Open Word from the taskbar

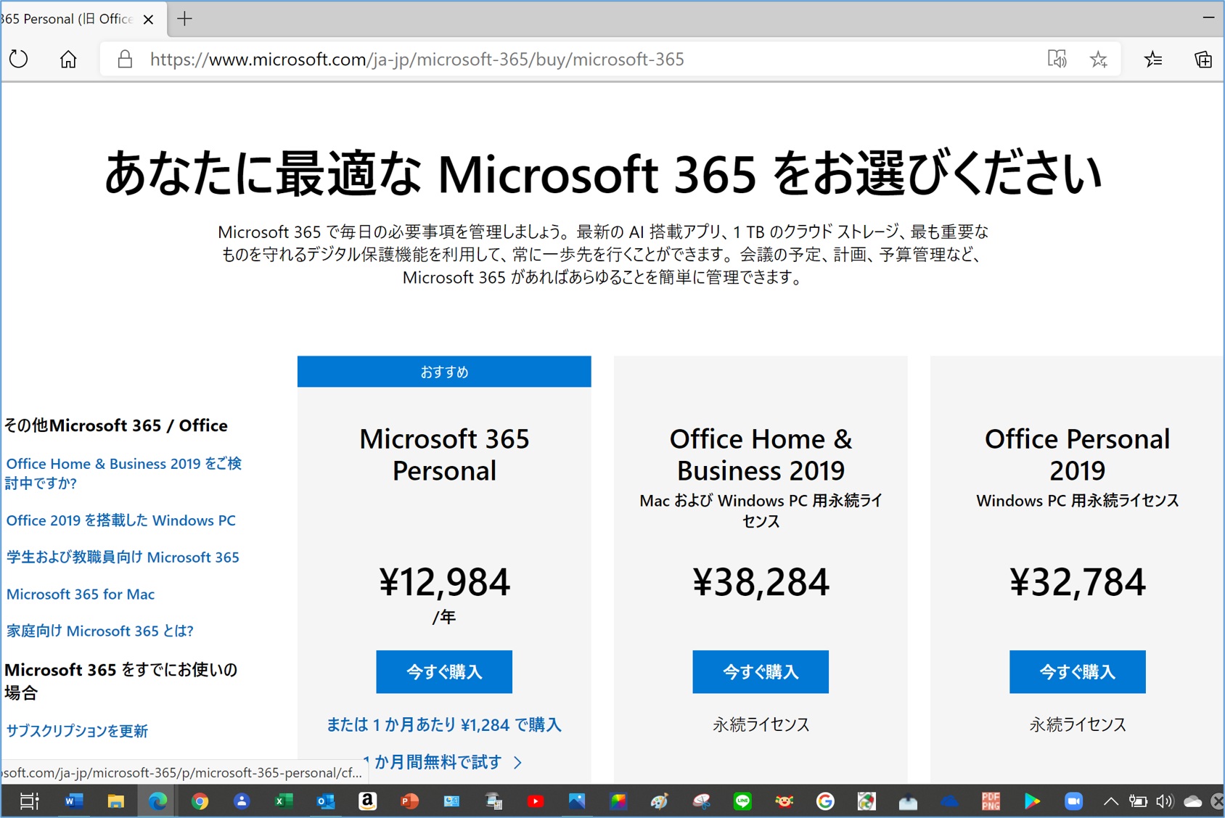point(73,801)
